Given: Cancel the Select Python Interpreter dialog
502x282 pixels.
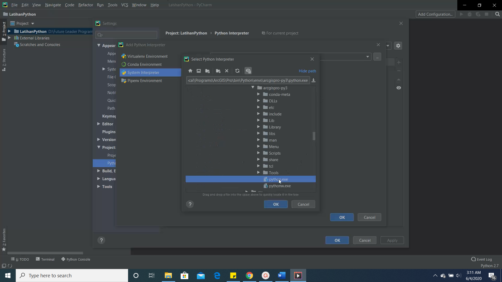Looking at the screenshot, I should pyautogui.click(x=303, y=204).
